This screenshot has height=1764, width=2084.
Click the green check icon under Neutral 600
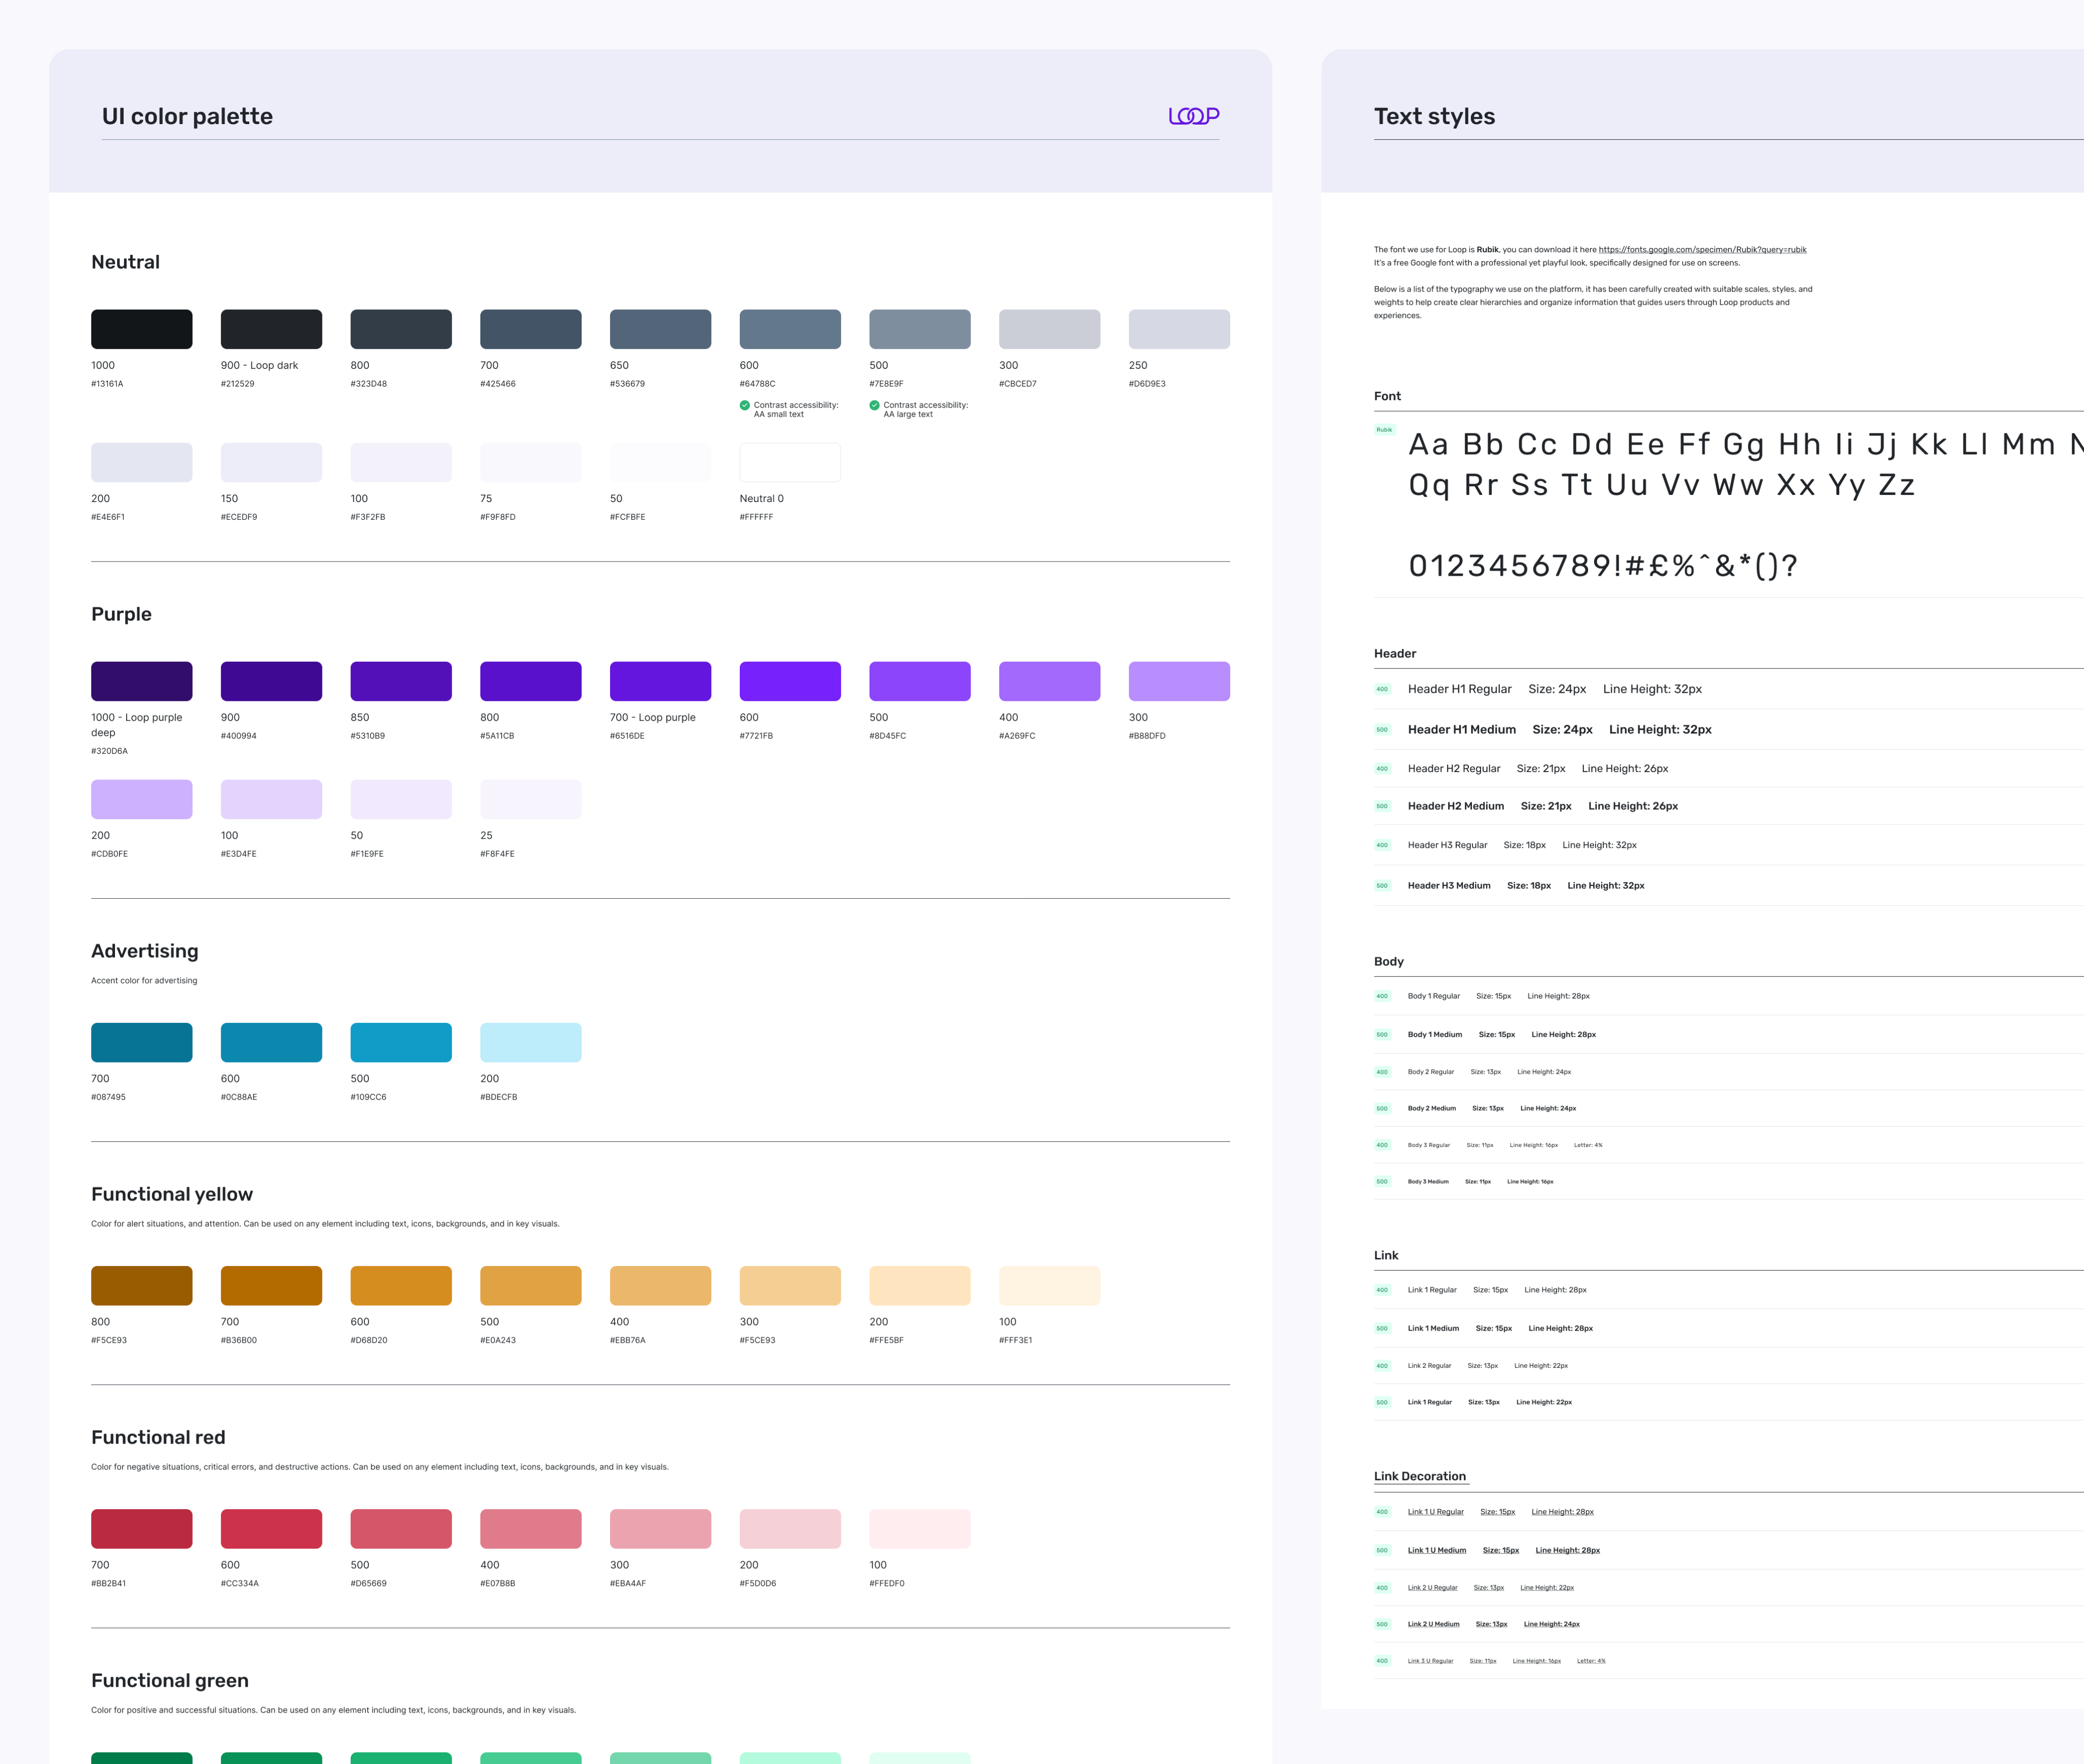pyautogui.click(x=745, y=405)
